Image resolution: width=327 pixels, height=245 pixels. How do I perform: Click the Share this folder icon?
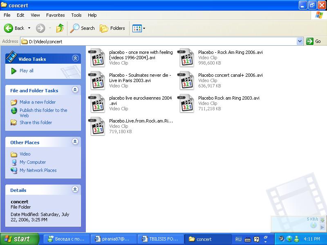pyautogui.click(x=14, y=122)
